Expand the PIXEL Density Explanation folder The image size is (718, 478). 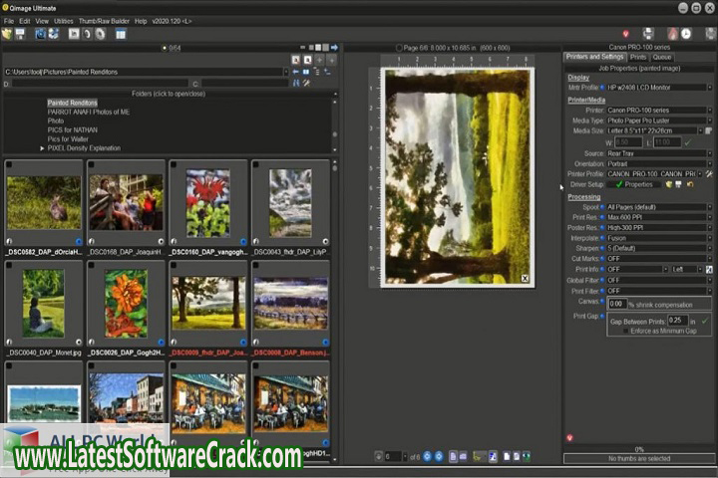click(x=43, y=147)
